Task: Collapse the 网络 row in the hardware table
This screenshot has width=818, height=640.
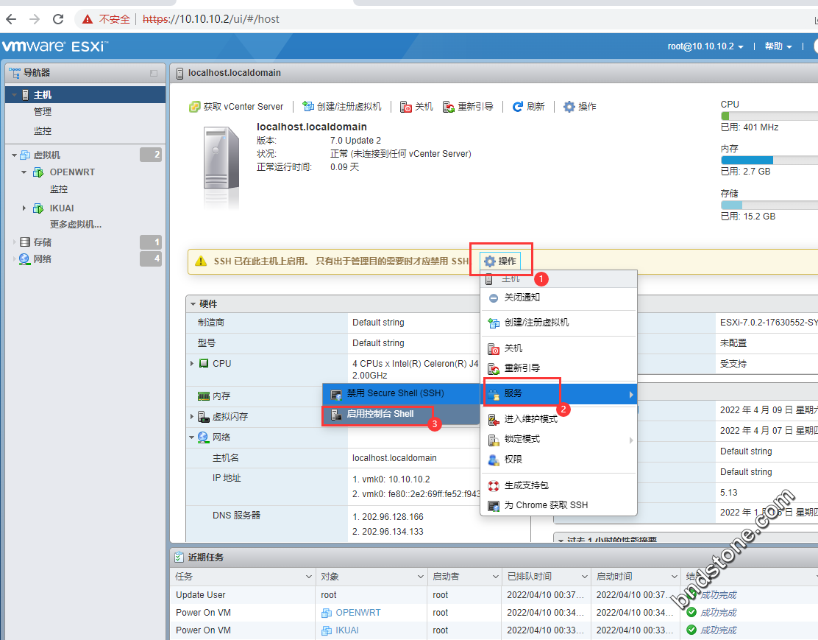Action: [x=192, y=437]
